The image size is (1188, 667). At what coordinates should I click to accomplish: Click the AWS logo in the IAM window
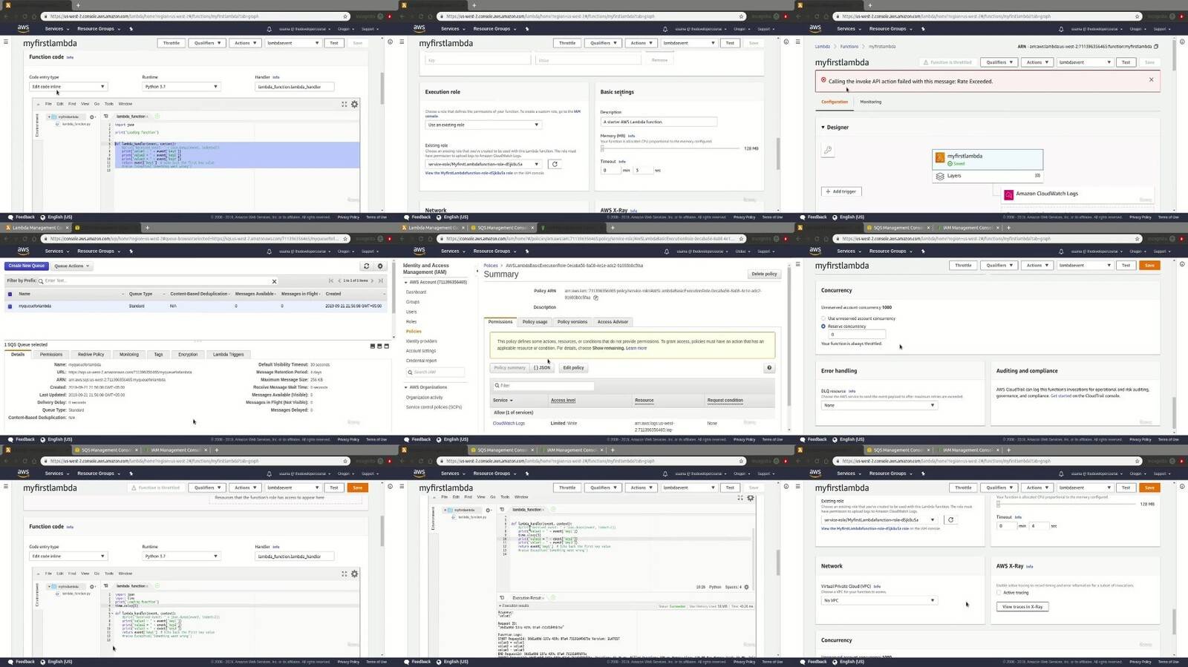(x=420, y=251)
